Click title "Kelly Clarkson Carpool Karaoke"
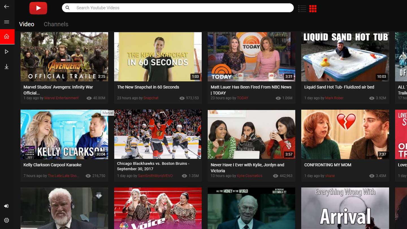Image resolution: width=407 pixels, height=229 pixels. tap(53, 165)
